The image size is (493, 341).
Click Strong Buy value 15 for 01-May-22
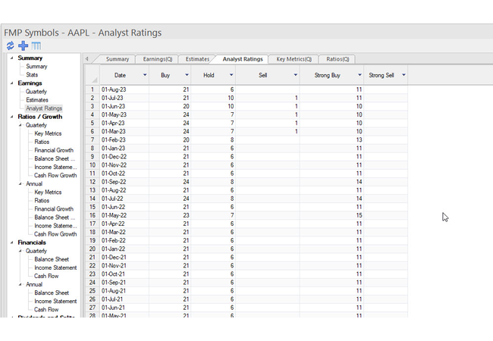[331, 215]
